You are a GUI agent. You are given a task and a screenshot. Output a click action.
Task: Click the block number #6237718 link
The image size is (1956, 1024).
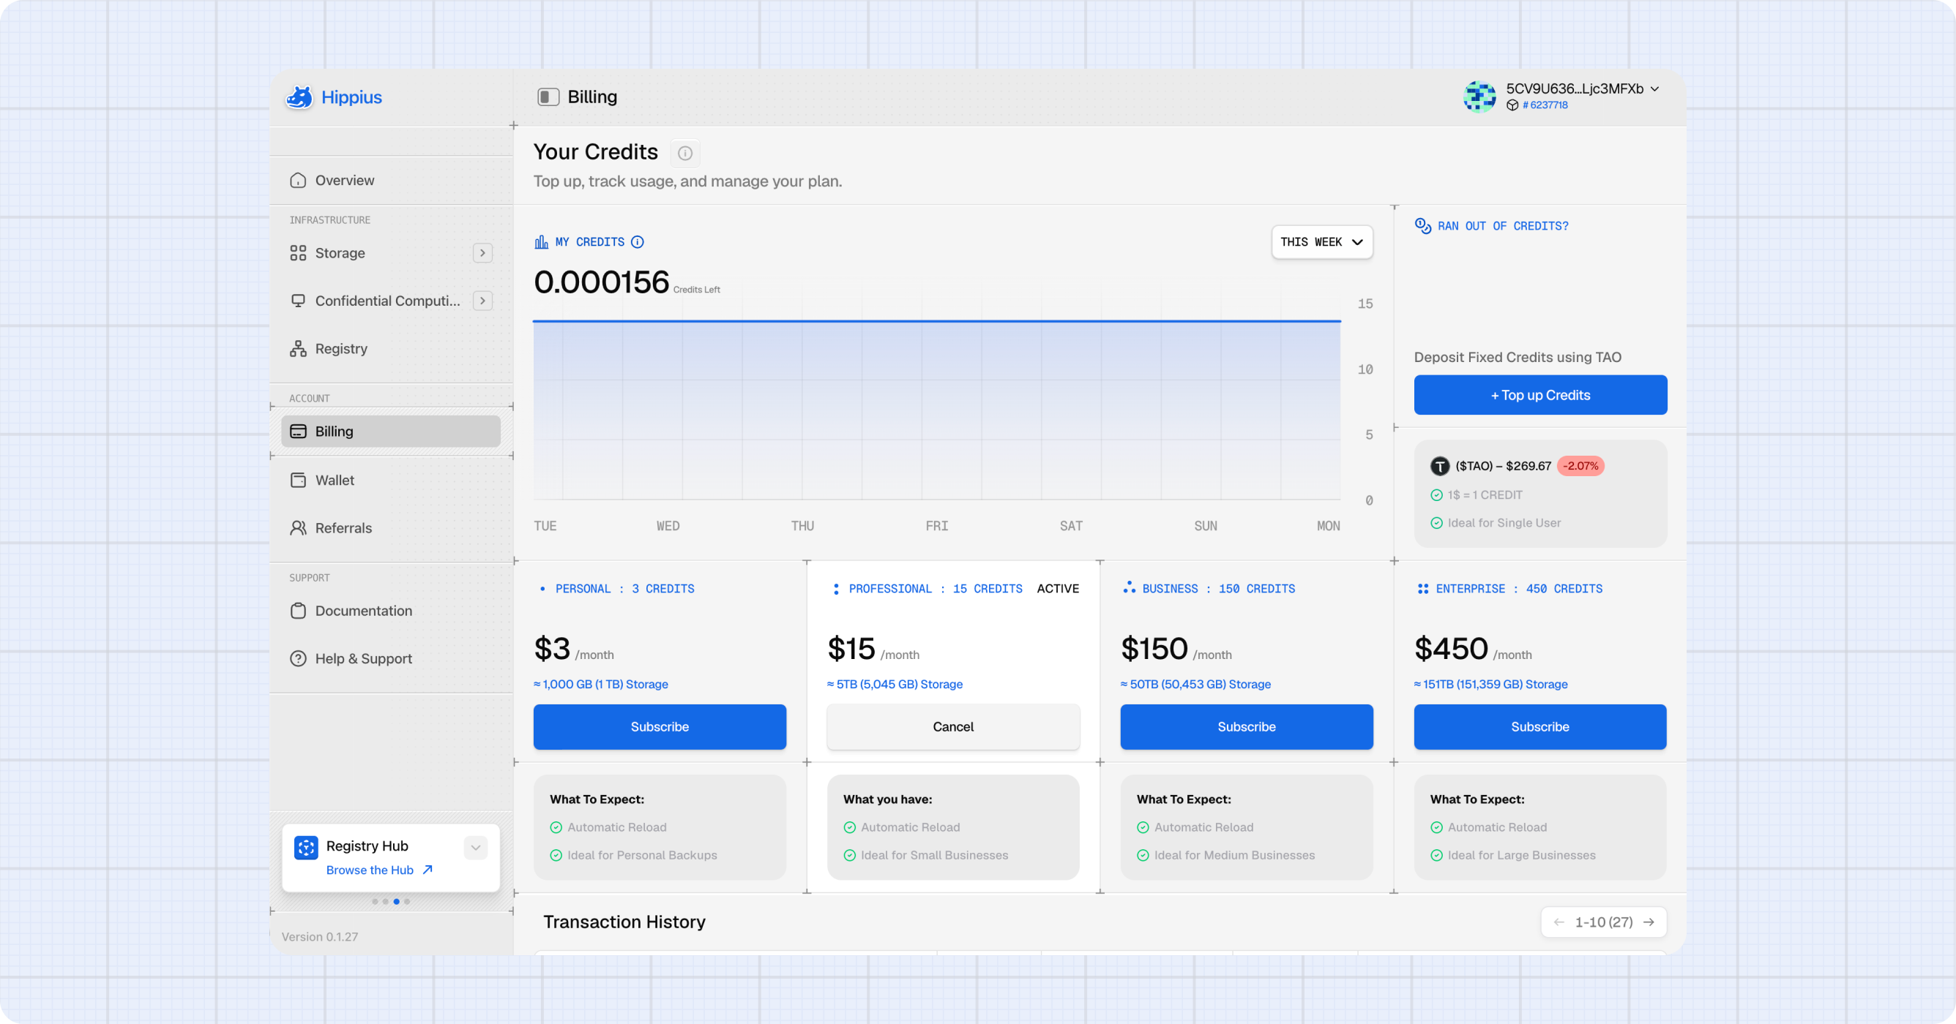[x=1545, y=105]
